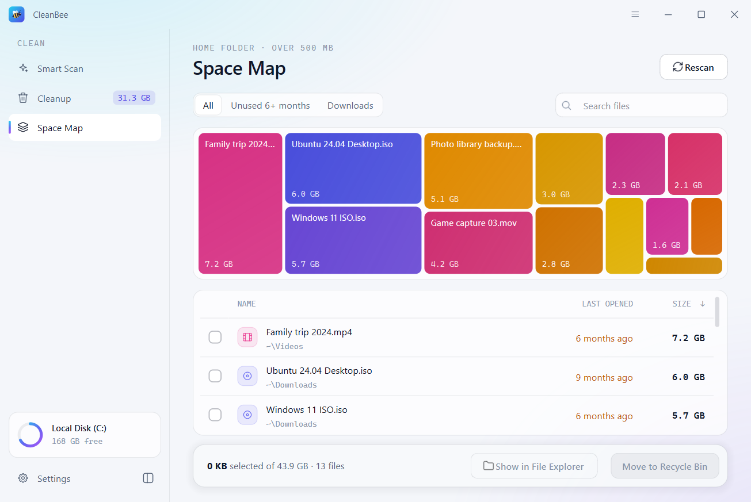Focus the Search files field
The height and width of the screenshot is (502, 751).
point(642,106)
